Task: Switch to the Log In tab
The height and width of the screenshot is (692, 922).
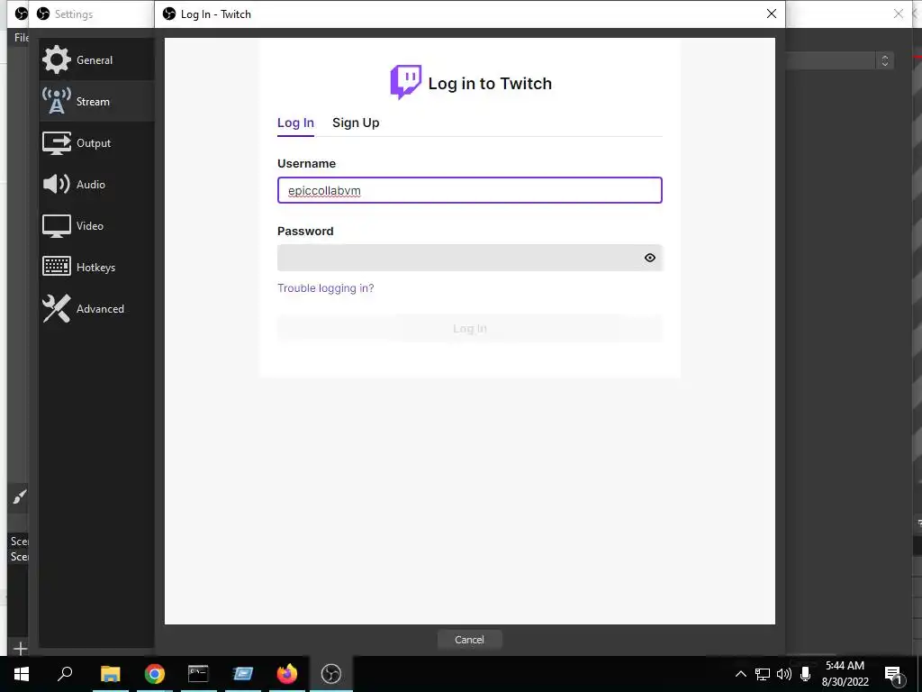Action: pos(295,123)
